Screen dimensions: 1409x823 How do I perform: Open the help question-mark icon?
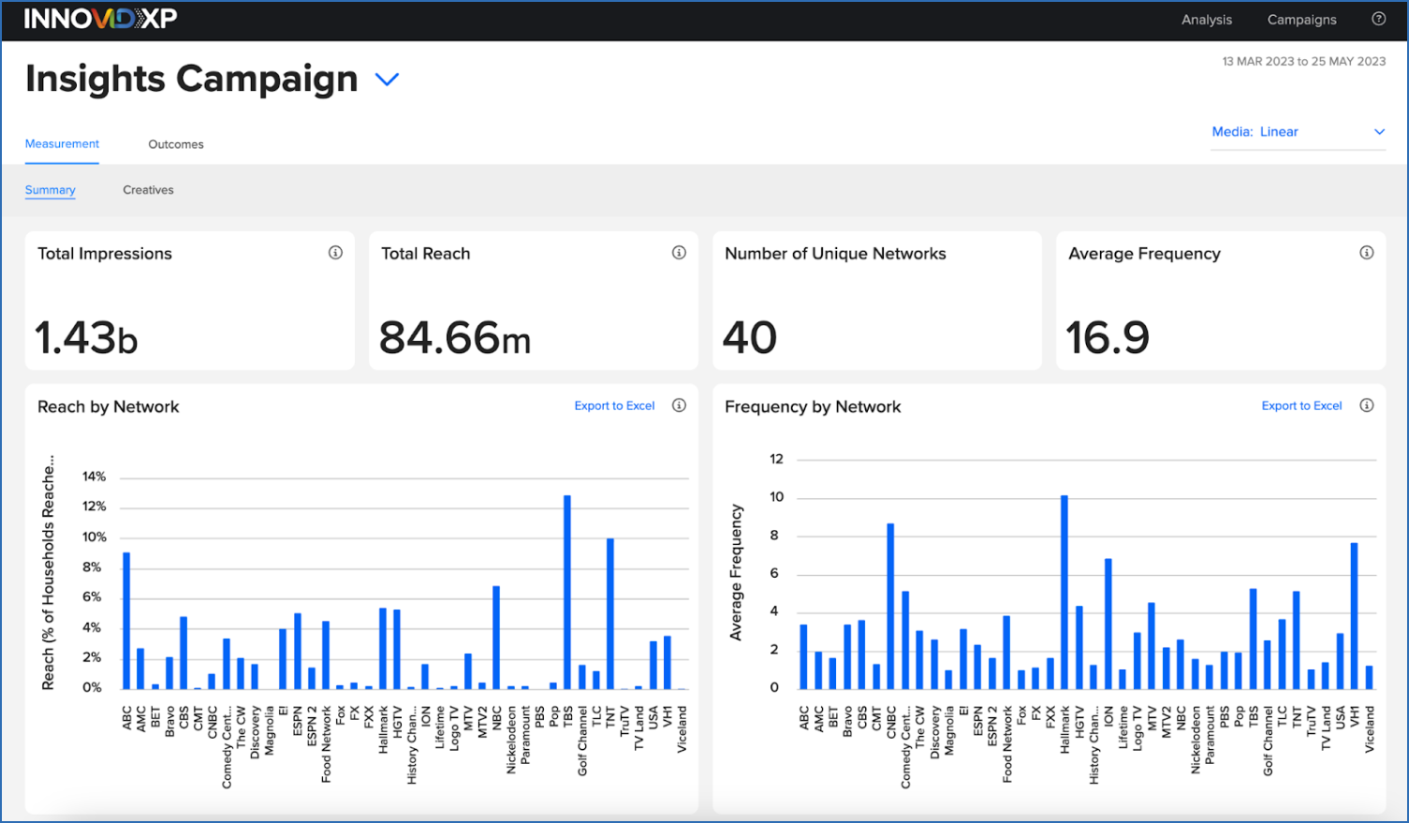[x=1378, y=19]
